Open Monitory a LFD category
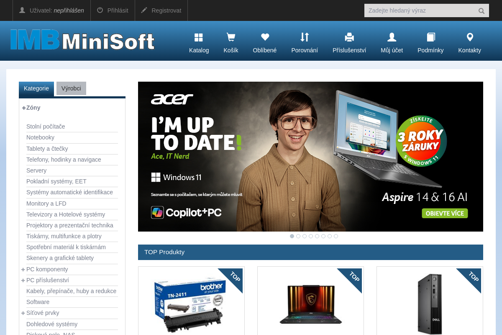The width and height of the screenshot is (502, 335). (46, 204)
